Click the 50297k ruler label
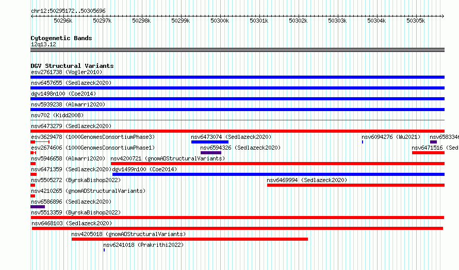Viewport: 459px width, 270px height. click(x=102, y=21)
